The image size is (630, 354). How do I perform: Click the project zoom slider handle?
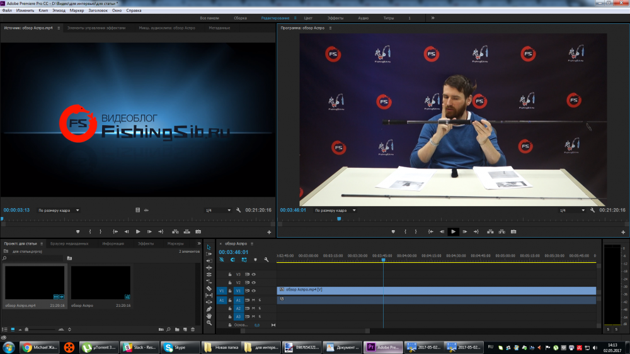click(x=26, y=329)
